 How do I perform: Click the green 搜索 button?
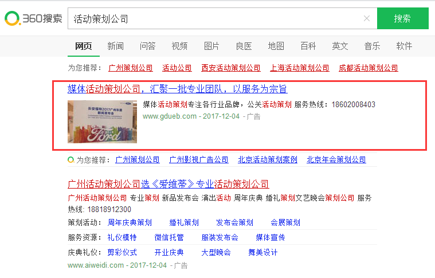[402, 18]
